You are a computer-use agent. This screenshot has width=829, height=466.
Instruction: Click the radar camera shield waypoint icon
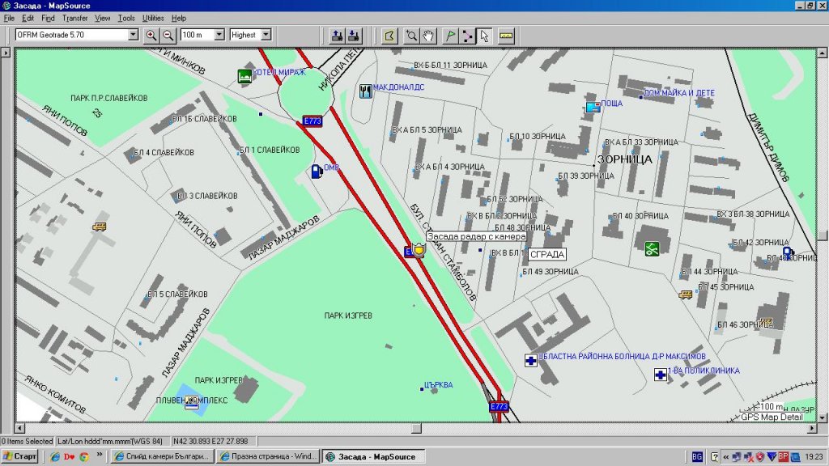coord(419,249)
